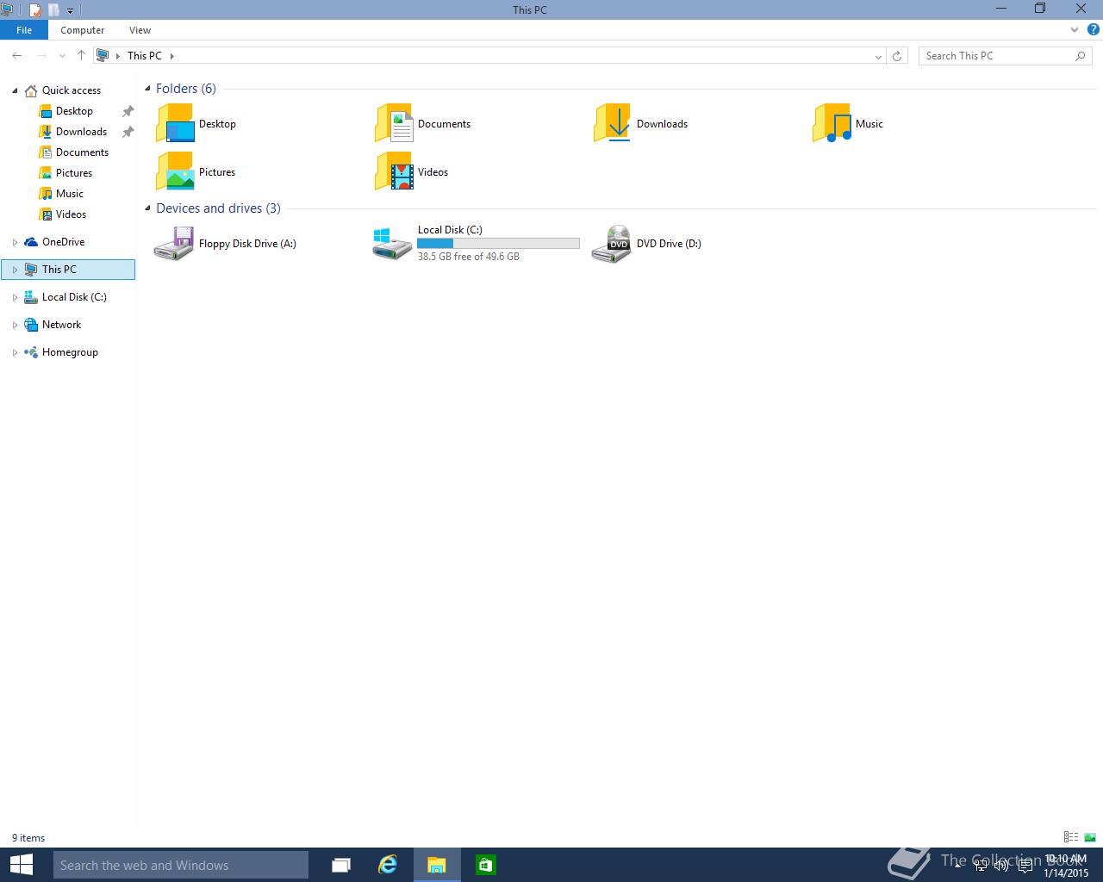Expand the OneDrive tree node
Viewport: 1103px width, 882px height.
point(15,242)
